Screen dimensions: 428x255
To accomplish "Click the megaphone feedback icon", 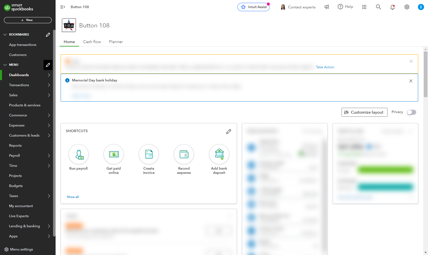I will coord(327,7).
